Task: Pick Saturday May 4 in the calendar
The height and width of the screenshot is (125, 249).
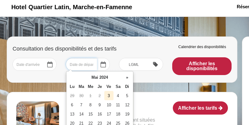Action: [x=118, y=96]
